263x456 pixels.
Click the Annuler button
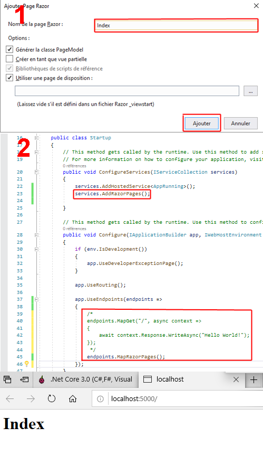click(x=241, y=123)
